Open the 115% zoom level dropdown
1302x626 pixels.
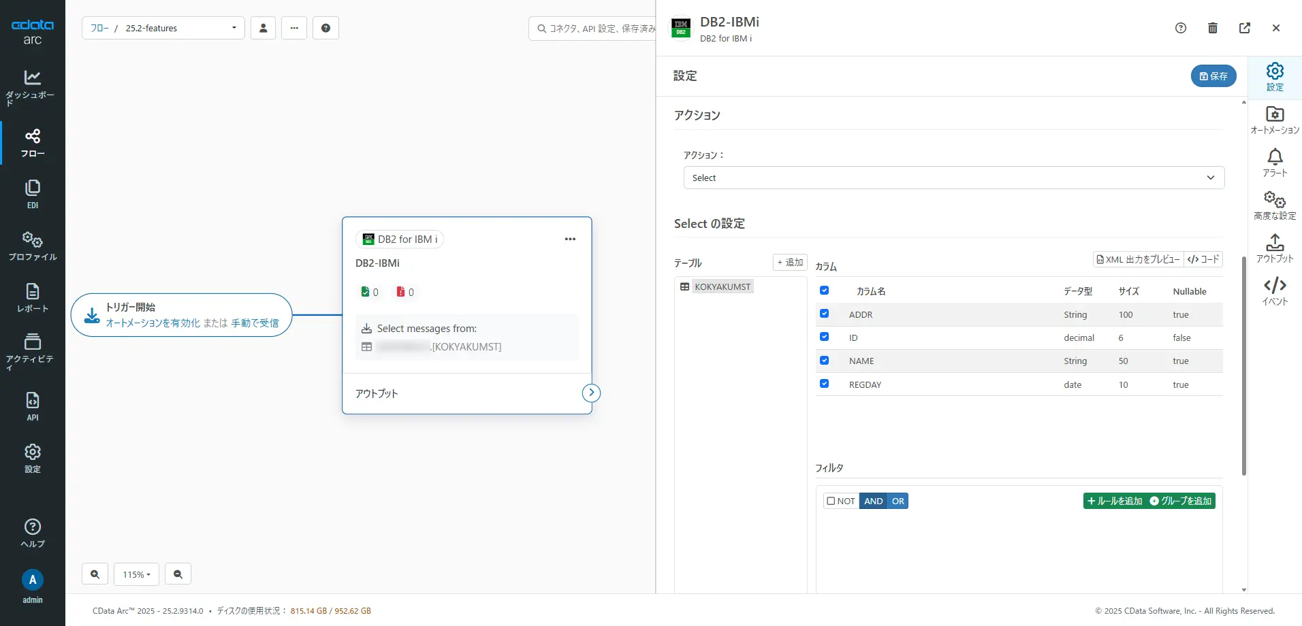136,574
